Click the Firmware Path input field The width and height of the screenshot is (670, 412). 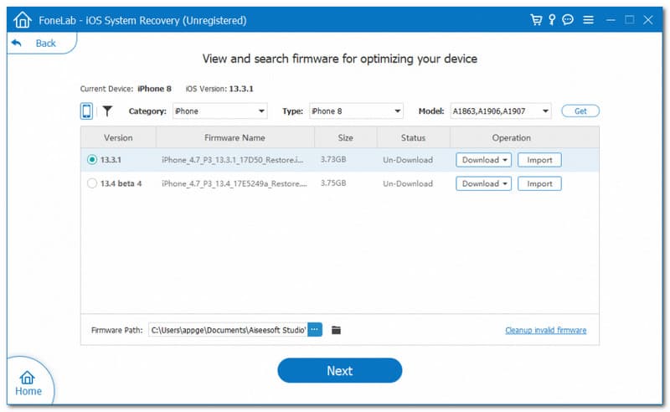coord(228,329)
